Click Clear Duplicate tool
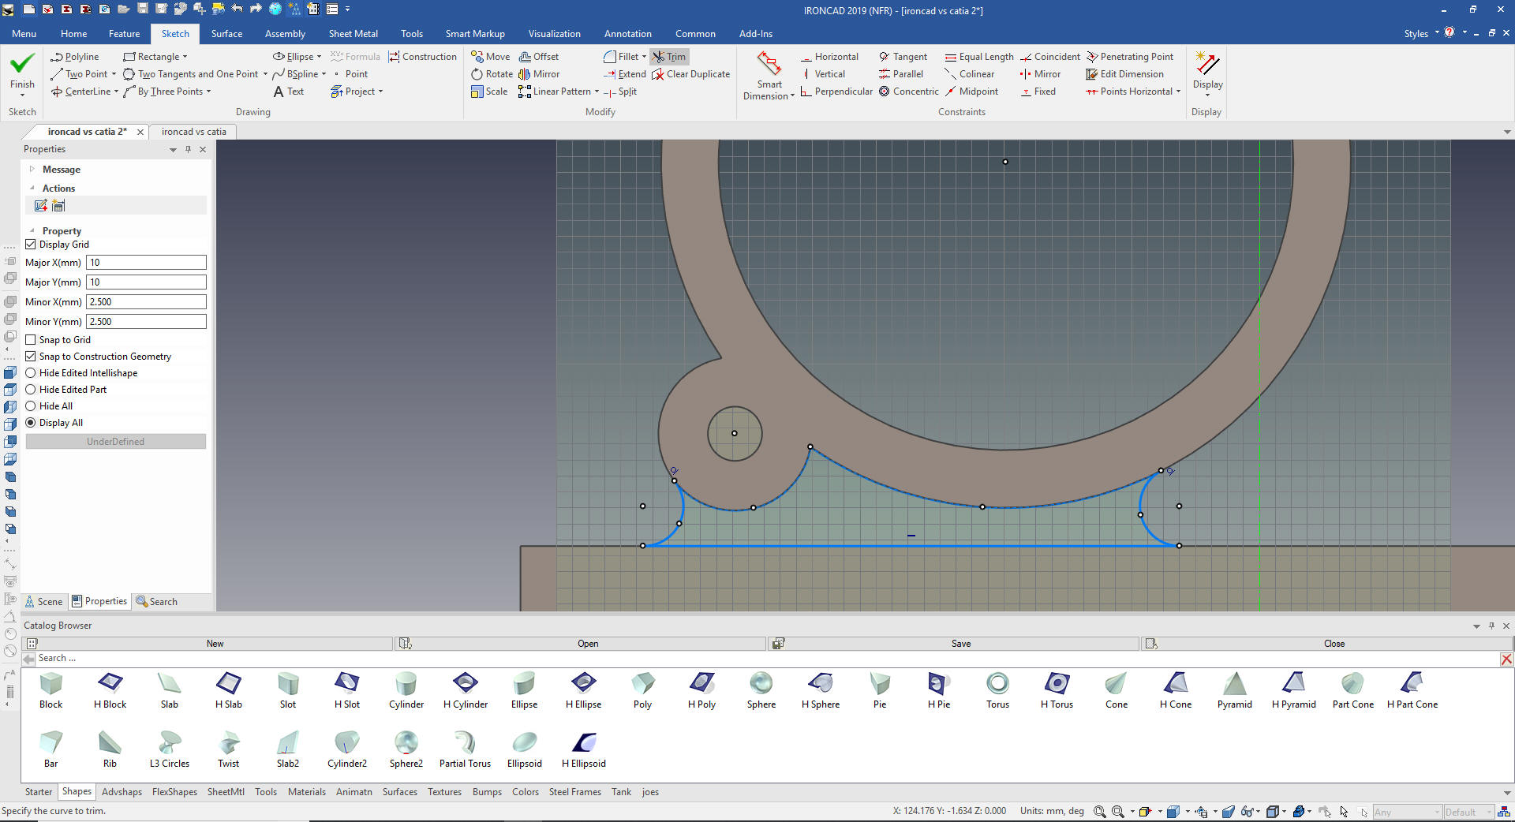1515x822 pixels. click(690, 74)
